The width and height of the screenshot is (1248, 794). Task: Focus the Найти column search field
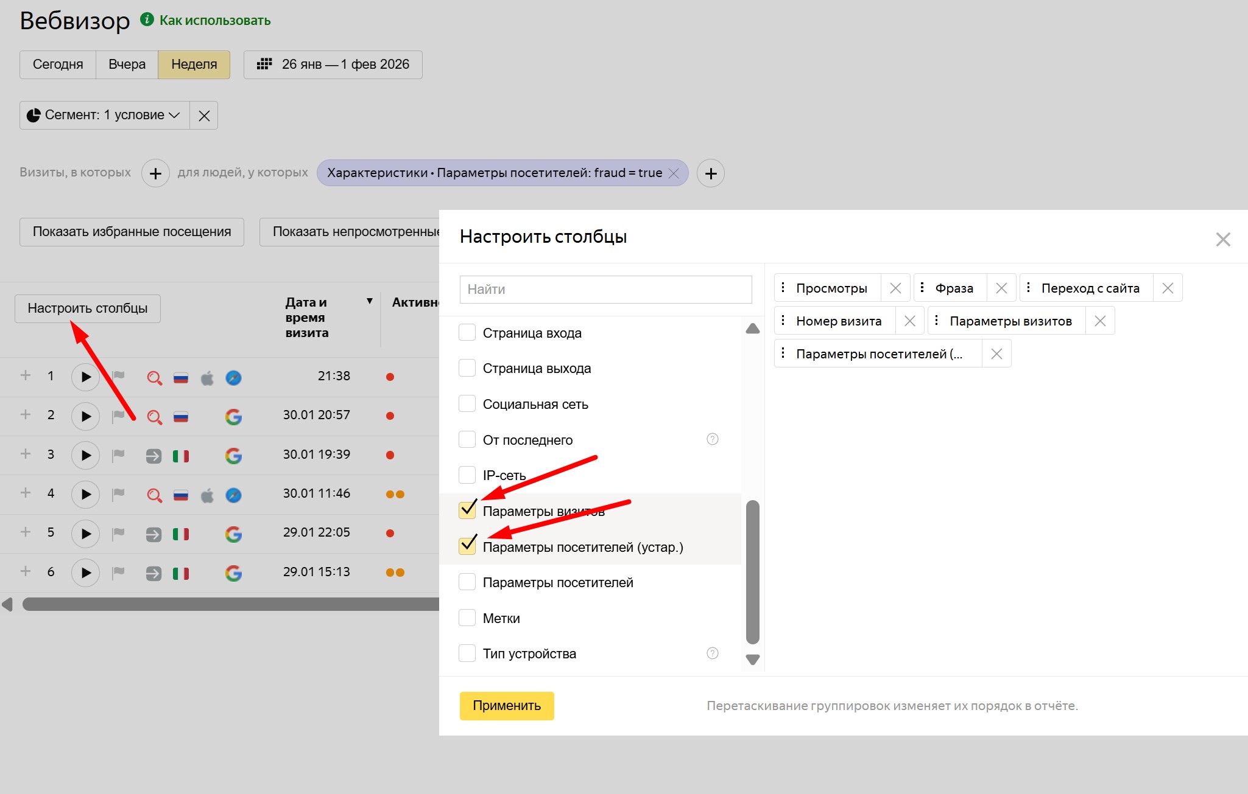tap(606, 290)
